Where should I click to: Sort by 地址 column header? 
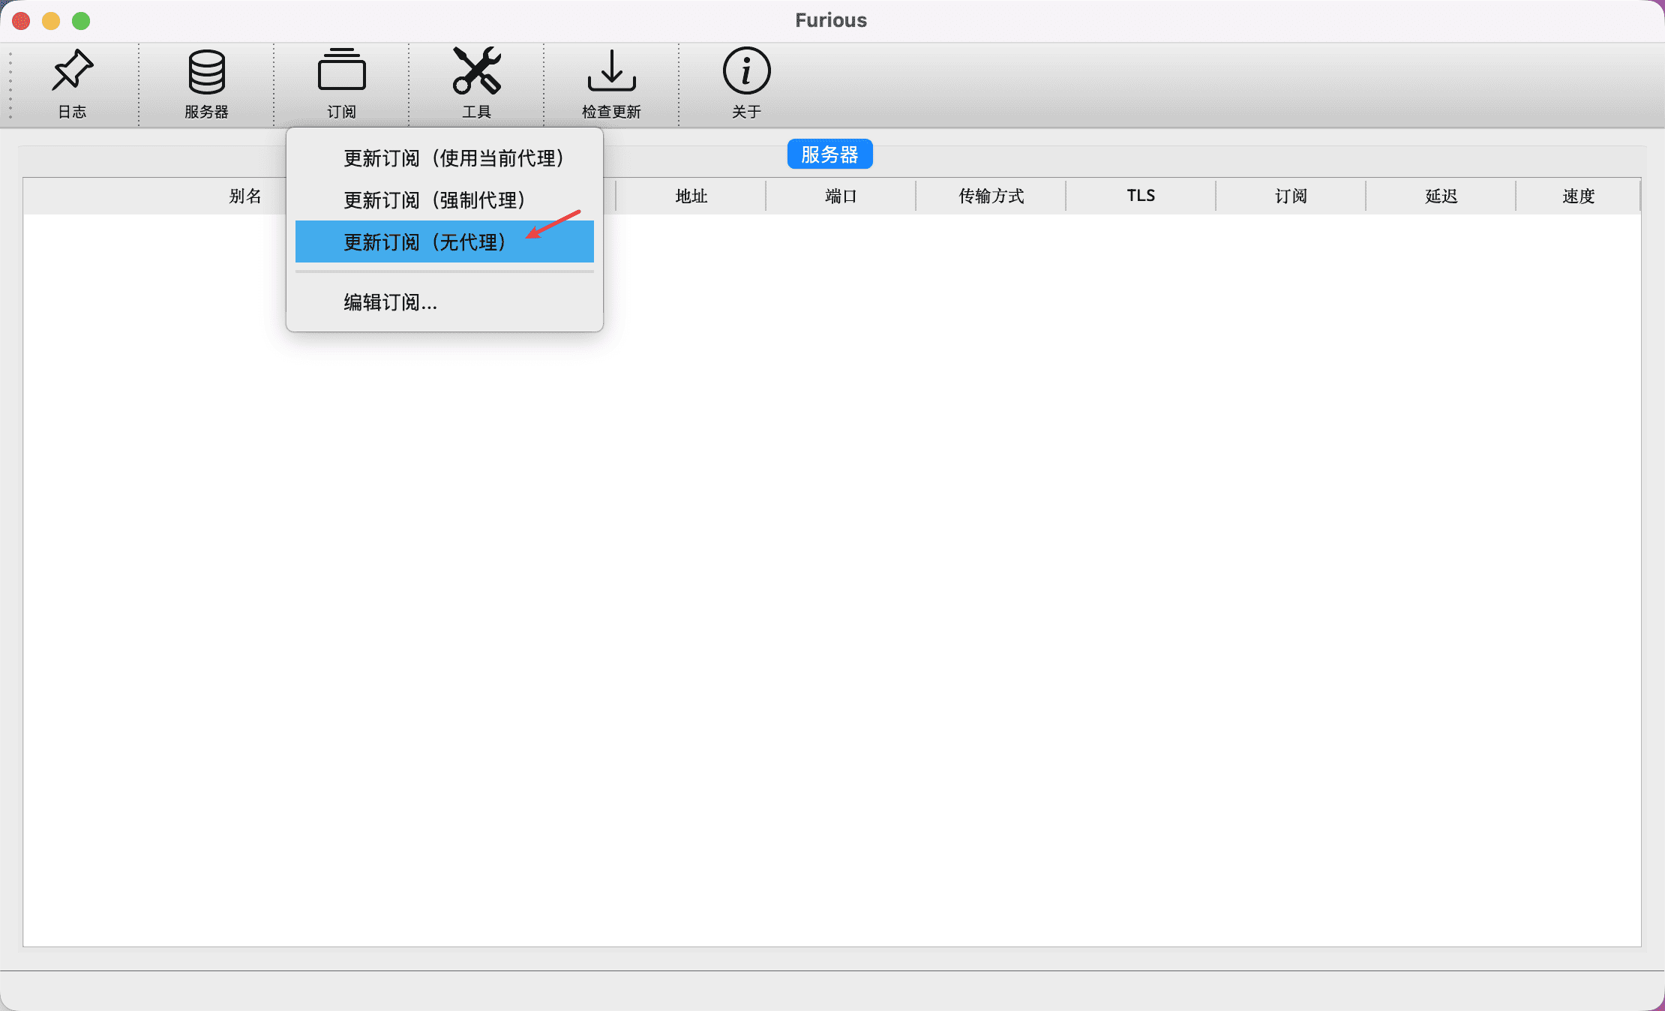coord(691,196)
